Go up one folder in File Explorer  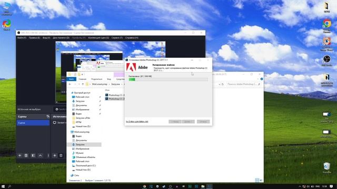(83, 84)
